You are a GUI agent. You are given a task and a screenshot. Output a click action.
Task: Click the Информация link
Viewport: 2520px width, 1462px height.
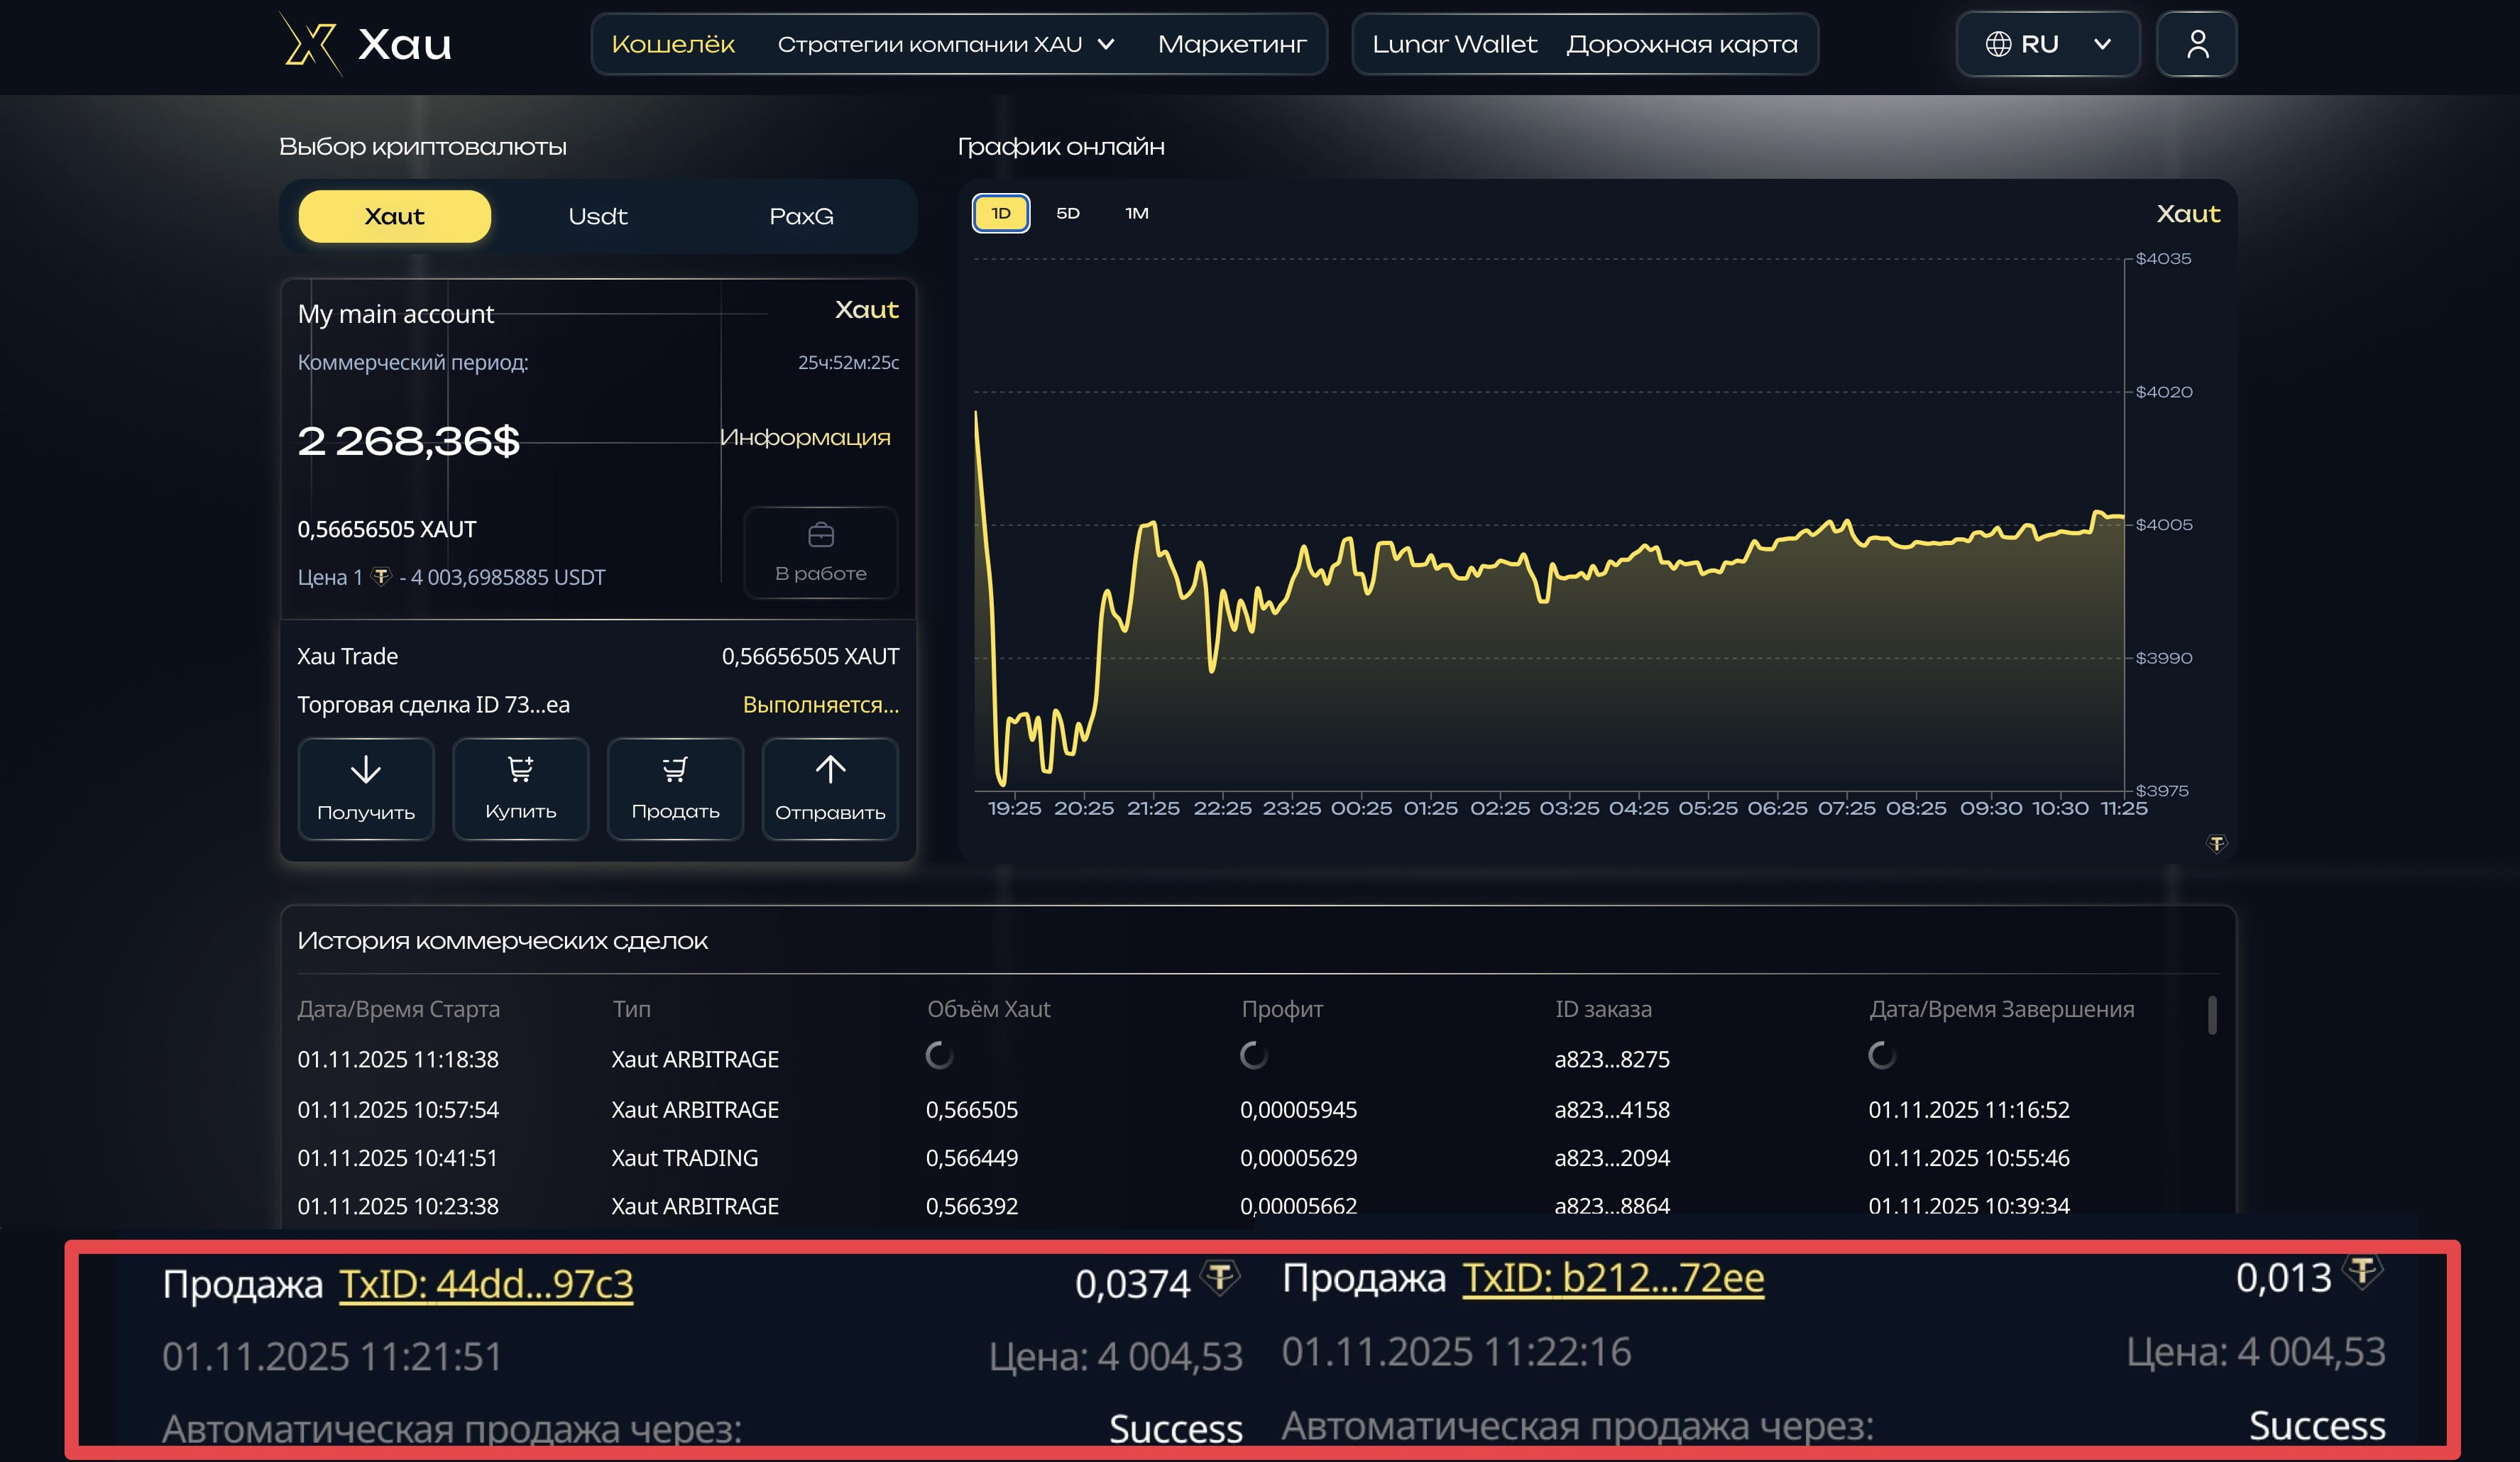click(804, 437)
